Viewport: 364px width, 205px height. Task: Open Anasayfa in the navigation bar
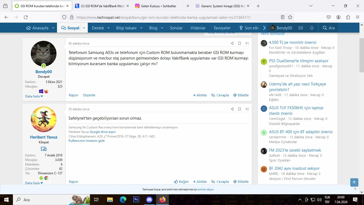pyautogui.click(x=37, y=28)
